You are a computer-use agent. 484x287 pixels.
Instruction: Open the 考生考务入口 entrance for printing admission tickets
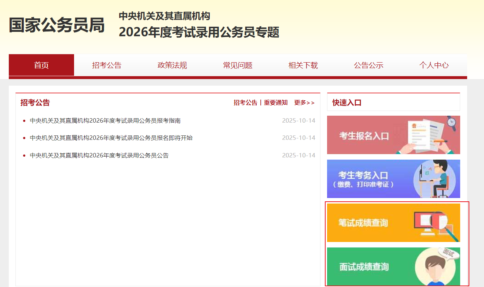tap(393, 179)
